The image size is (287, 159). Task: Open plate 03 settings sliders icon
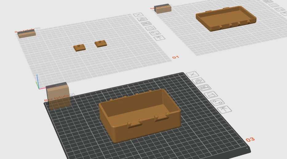[x=217, y=102]
